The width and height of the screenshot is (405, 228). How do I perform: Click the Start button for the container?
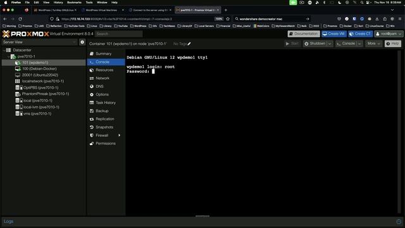click(292, 44)
